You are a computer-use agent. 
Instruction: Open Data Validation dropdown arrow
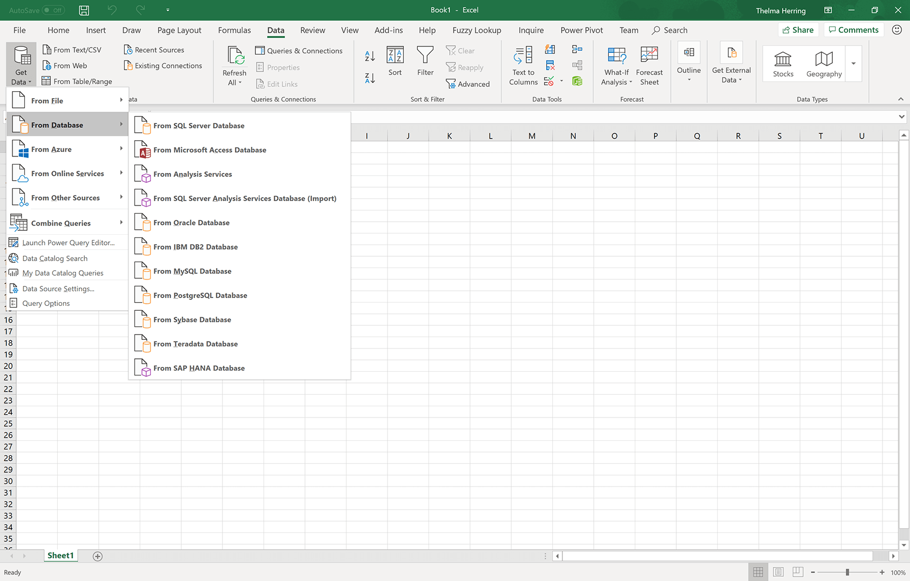562,81
